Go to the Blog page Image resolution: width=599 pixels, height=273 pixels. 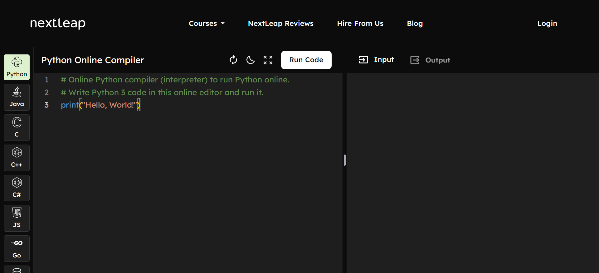click(415, 23)
